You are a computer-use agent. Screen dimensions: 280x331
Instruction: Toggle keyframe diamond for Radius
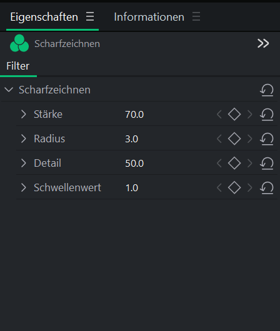click(234, 139)
